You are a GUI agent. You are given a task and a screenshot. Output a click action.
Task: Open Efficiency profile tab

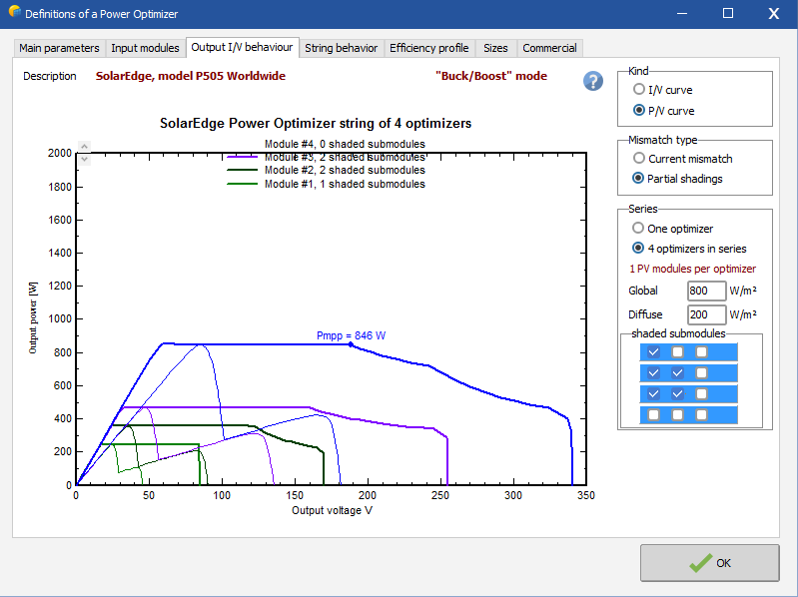pos(429,48)
